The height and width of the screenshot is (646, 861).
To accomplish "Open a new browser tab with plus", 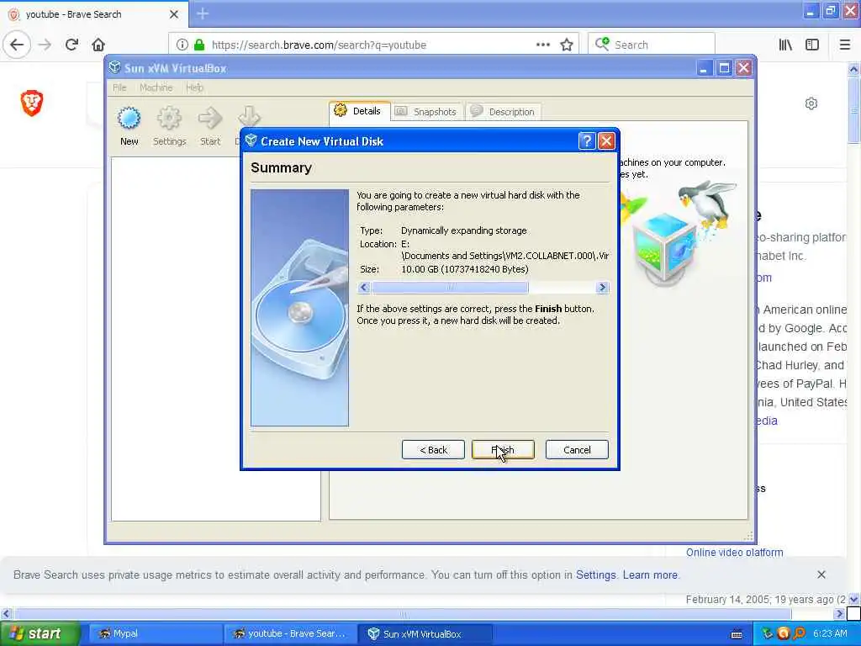I will click(203, 13).
